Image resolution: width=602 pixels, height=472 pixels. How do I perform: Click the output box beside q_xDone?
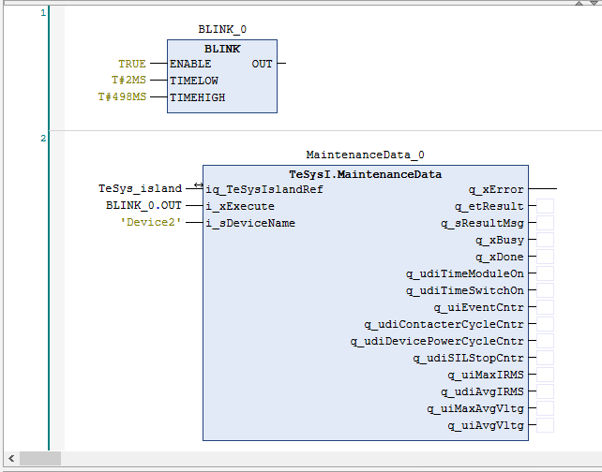click(545, 257)
